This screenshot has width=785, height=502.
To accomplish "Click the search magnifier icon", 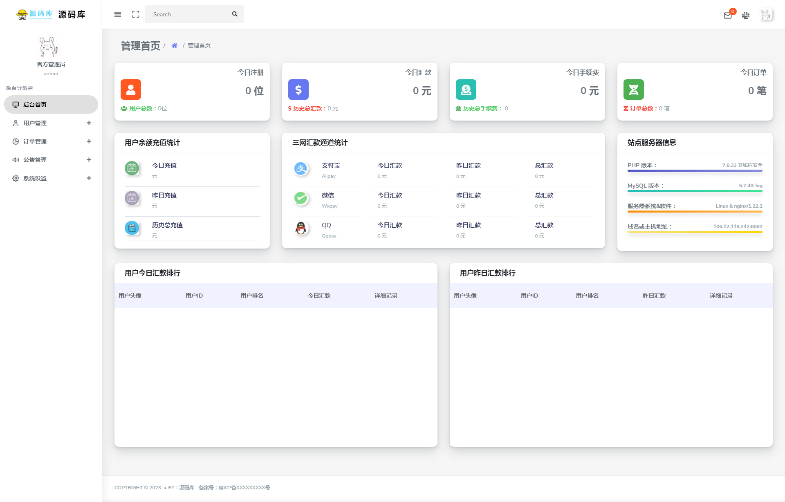I will tap(235, 14).
